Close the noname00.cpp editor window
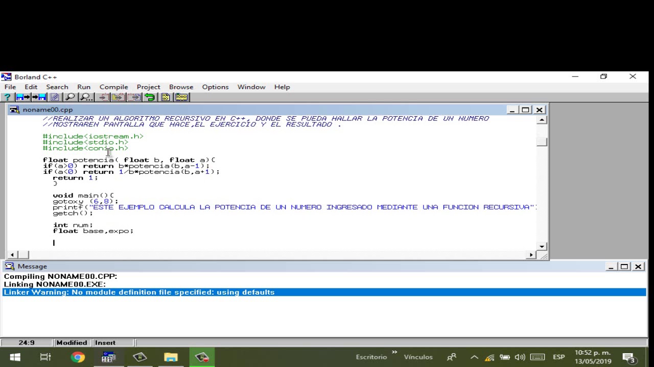654x367 pixels. [539, 110]
